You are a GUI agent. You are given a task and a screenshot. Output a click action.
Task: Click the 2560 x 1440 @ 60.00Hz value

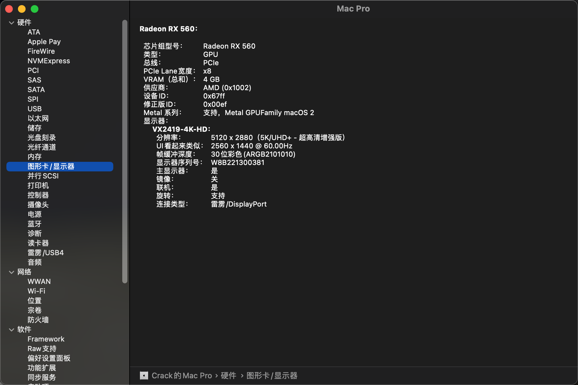click(x=252, y=146)
